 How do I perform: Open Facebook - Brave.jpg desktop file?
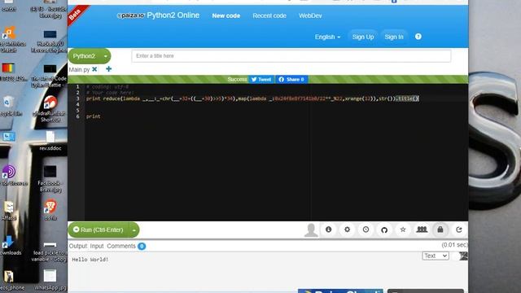(50, 179)
